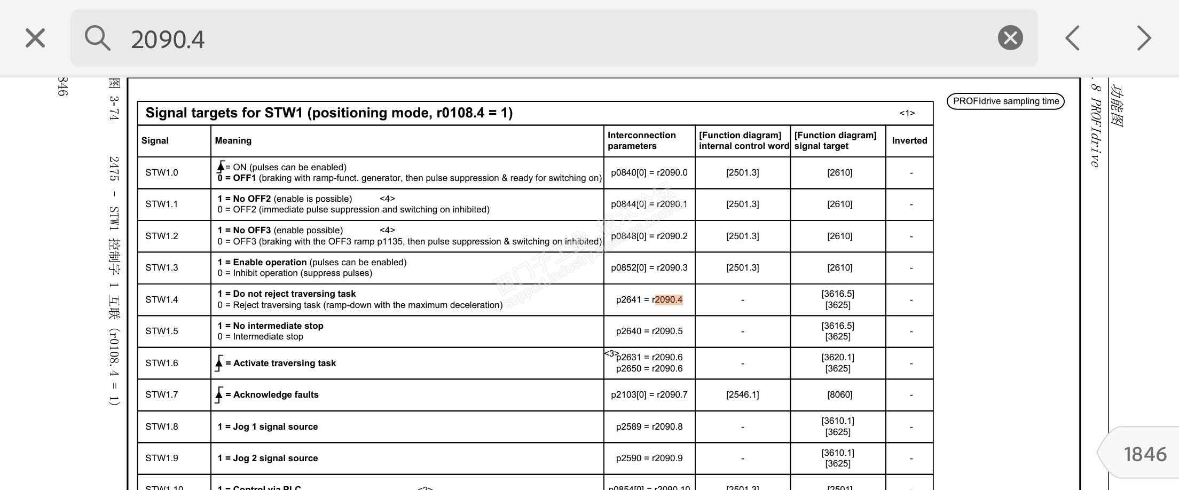
Task: Clear the search text 2090.4
Action: click(1010, 38)
